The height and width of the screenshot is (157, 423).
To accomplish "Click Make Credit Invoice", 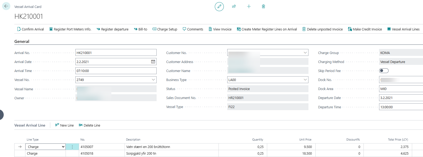I will (x=365, y=29).
